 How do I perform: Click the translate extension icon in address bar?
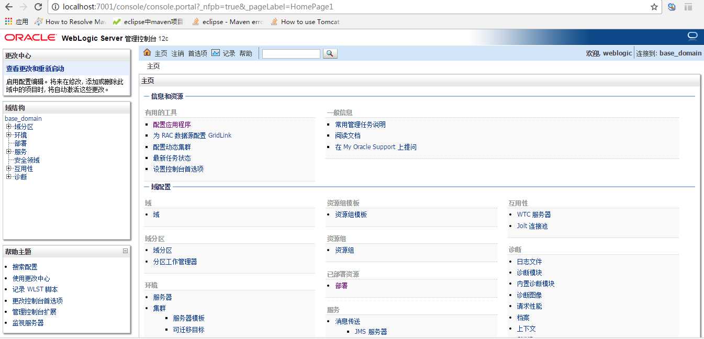(672, 7)
